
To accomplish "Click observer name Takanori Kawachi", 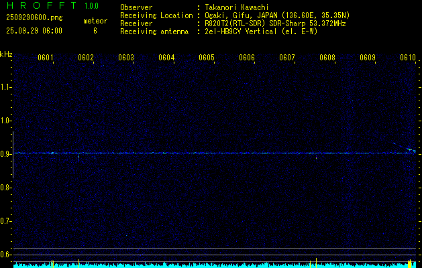I will 237,7.
